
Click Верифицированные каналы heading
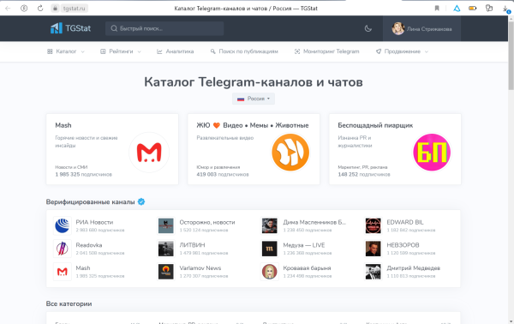pos(90,202)
